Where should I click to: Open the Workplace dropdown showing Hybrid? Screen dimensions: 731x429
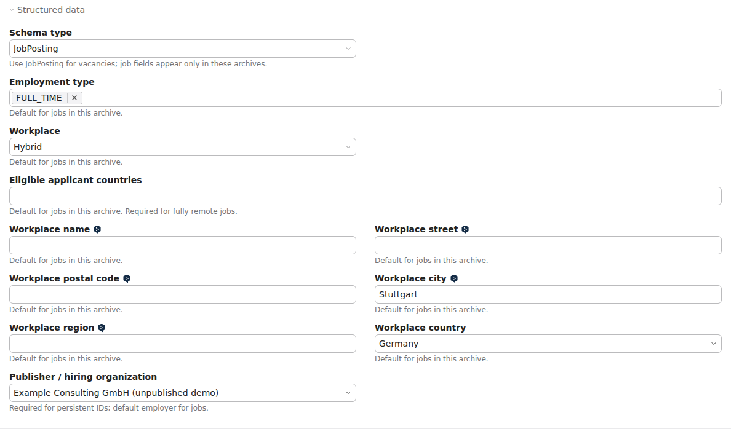tap(182, 147)
